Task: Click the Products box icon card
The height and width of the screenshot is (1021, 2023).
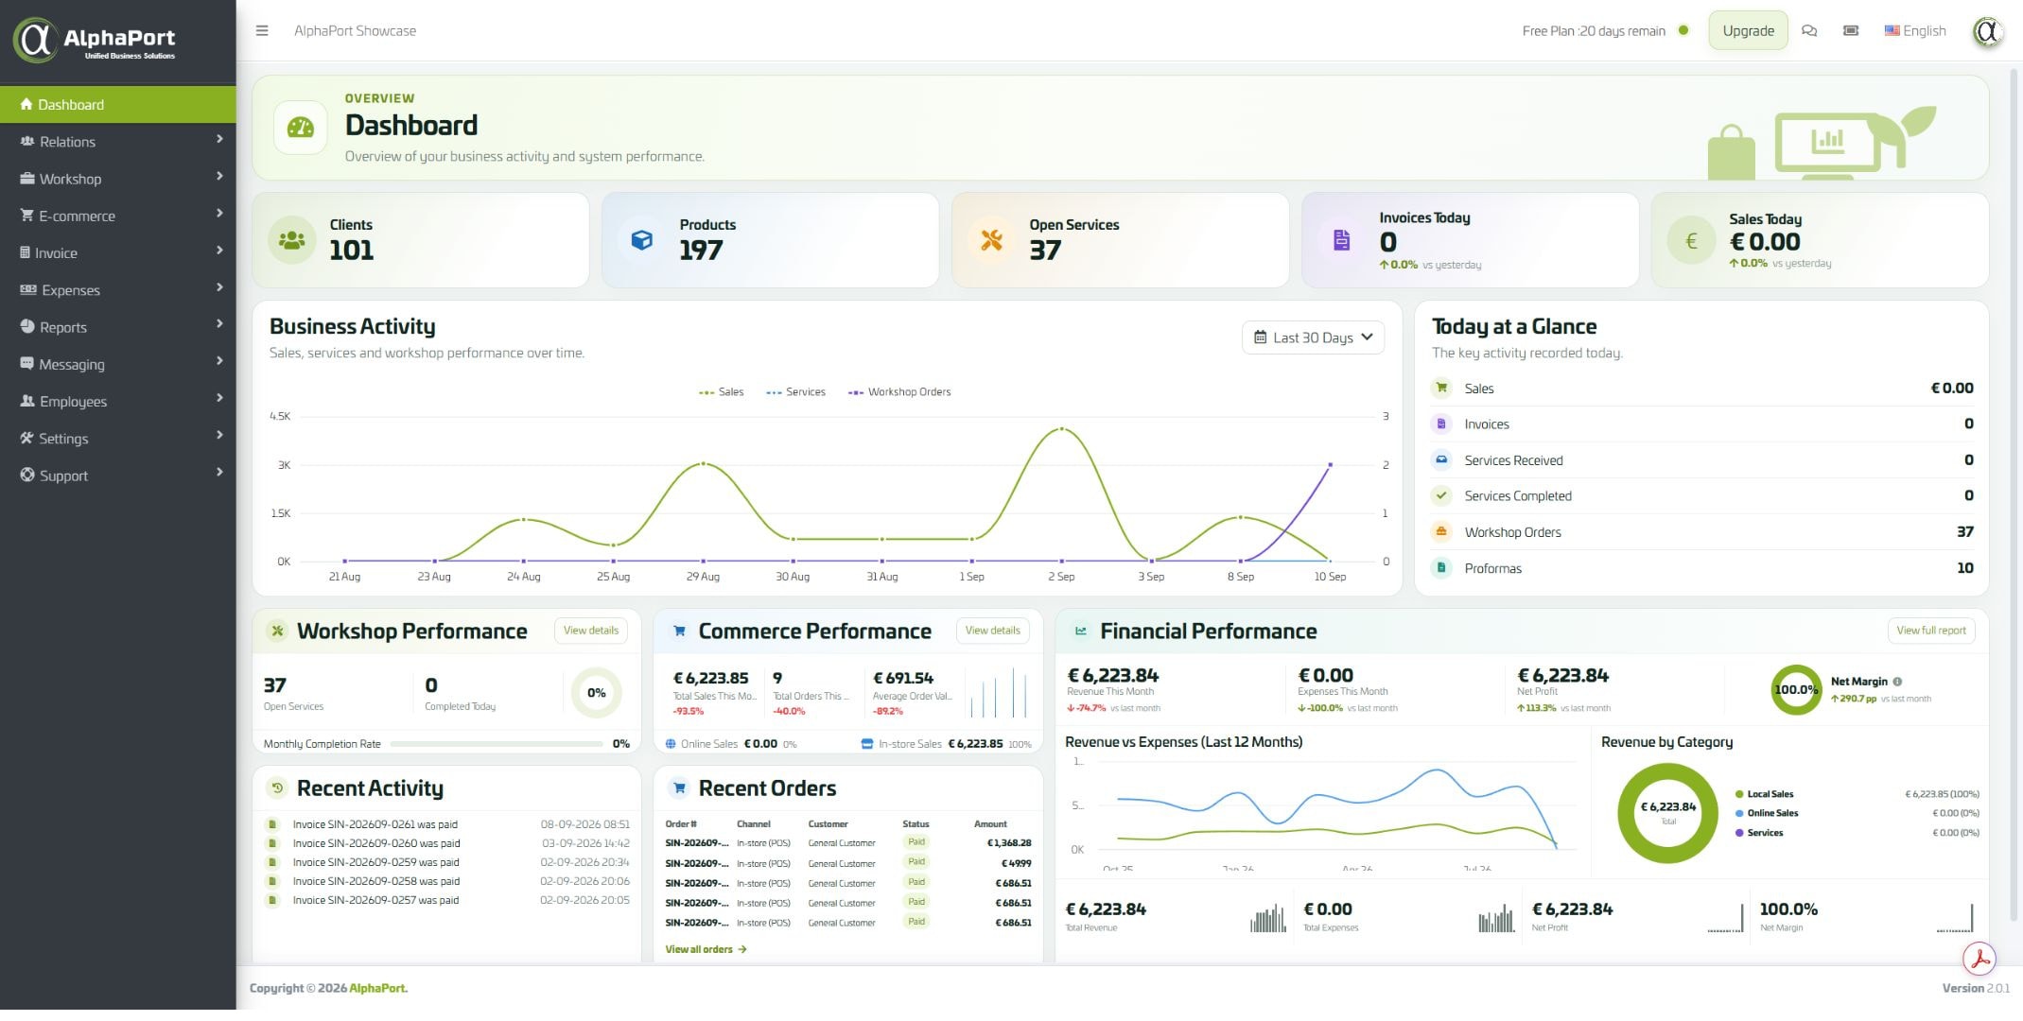Action: (x=642, y=240)
